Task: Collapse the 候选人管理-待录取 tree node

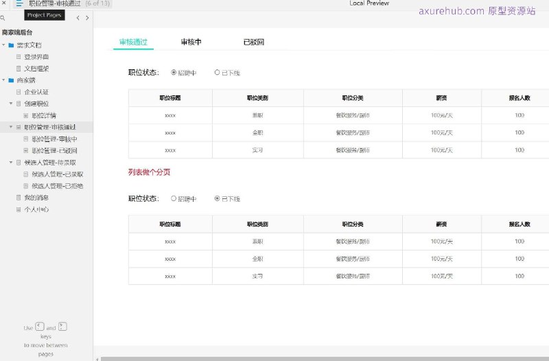Action: [x=11, y=162]
